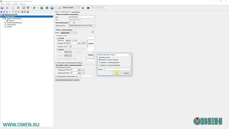
Task: Select Архивы in the tree
Action: coord(9,27)
